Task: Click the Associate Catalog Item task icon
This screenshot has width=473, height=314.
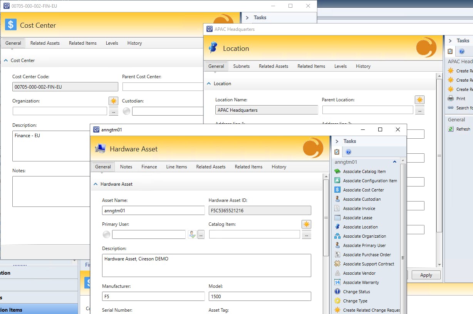Action: 337,171
